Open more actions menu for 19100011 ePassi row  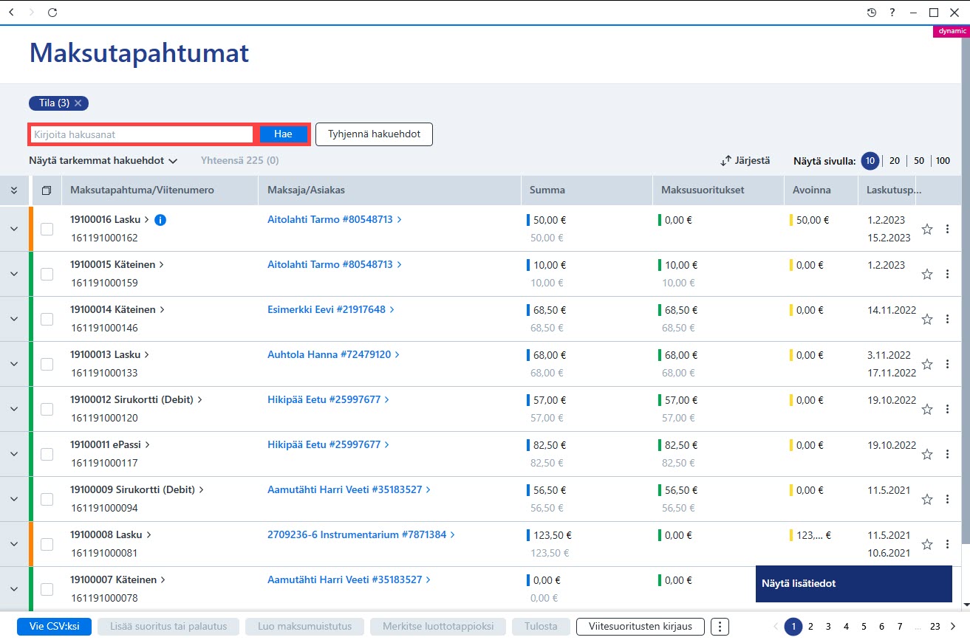pos(947,454)
